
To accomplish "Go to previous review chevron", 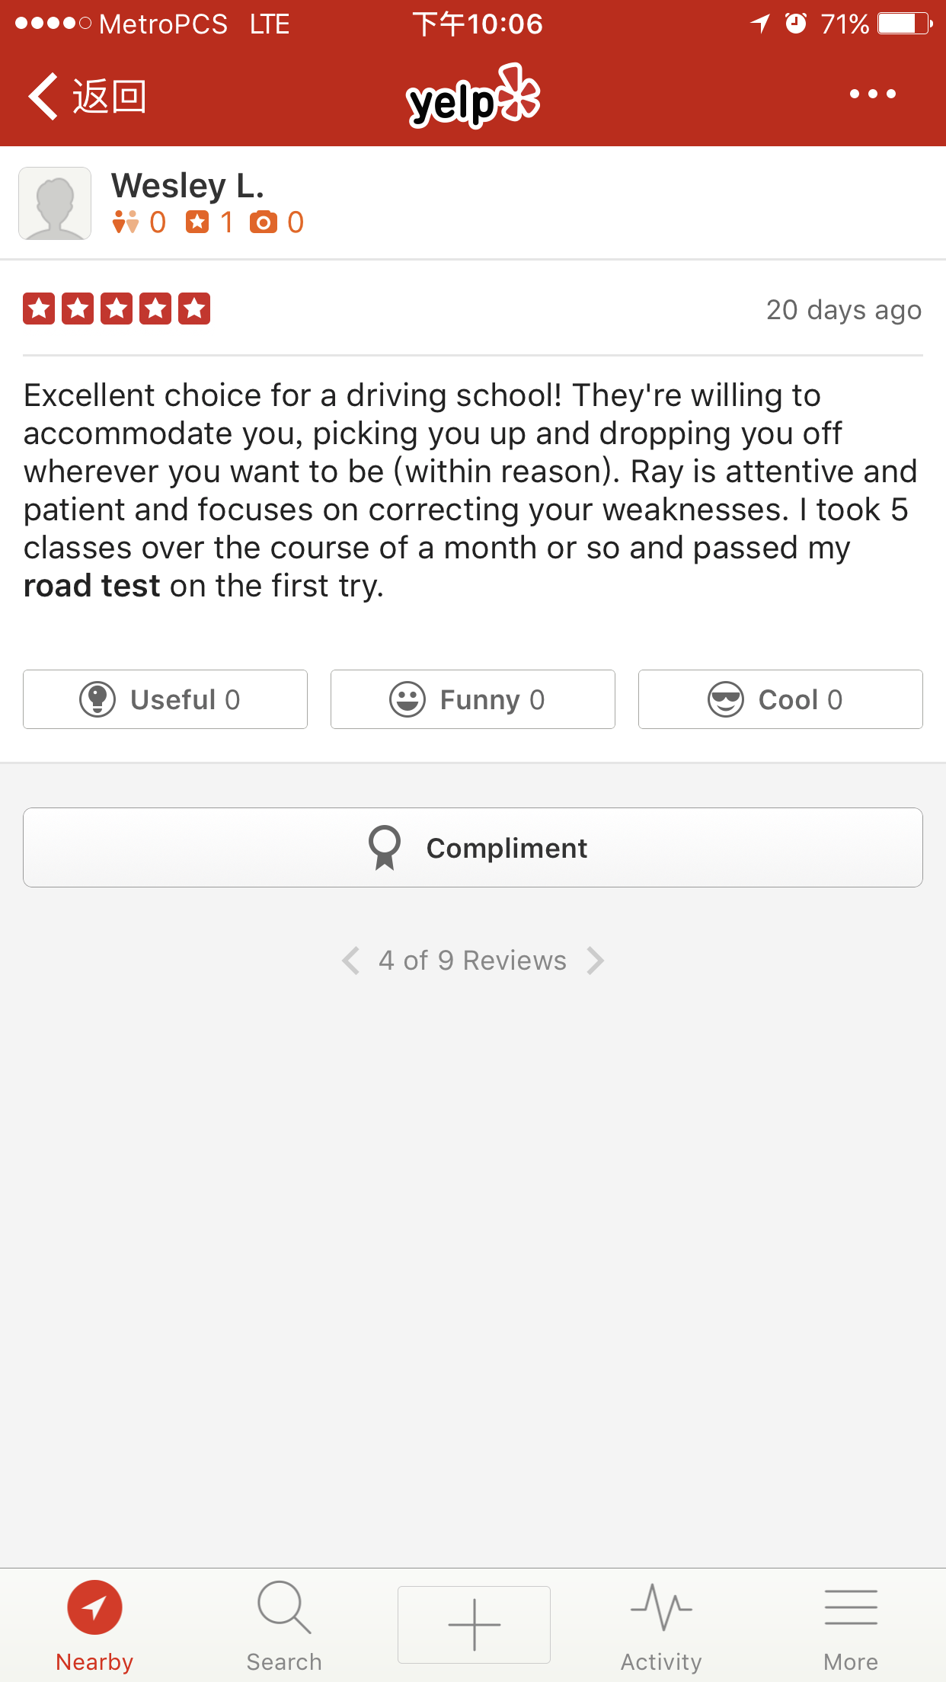I will tap(350, 961).
